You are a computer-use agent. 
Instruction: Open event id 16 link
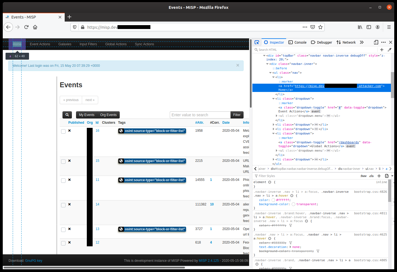pos(97,131)
